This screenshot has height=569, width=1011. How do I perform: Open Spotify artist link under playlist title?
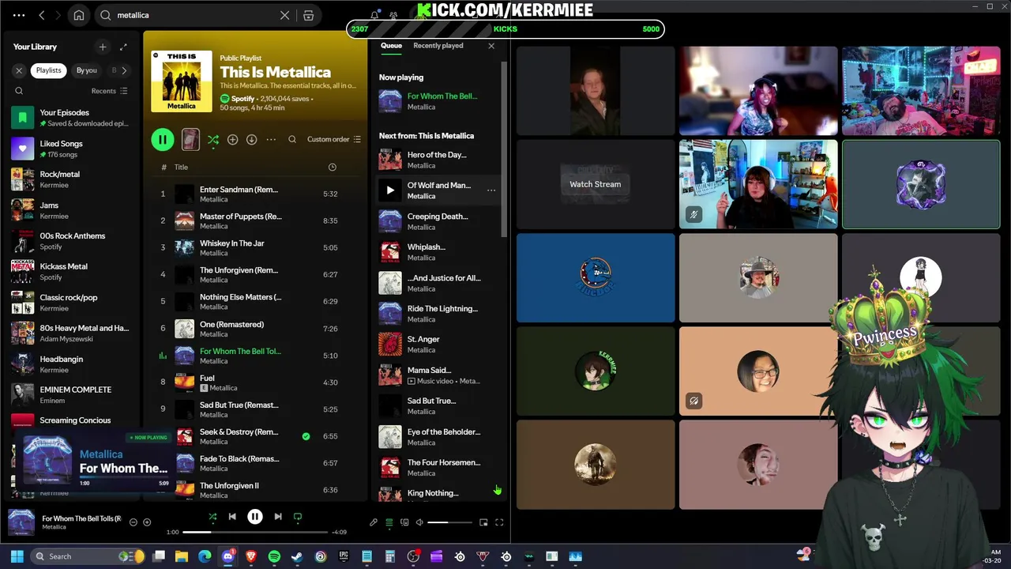coord(242,99)
